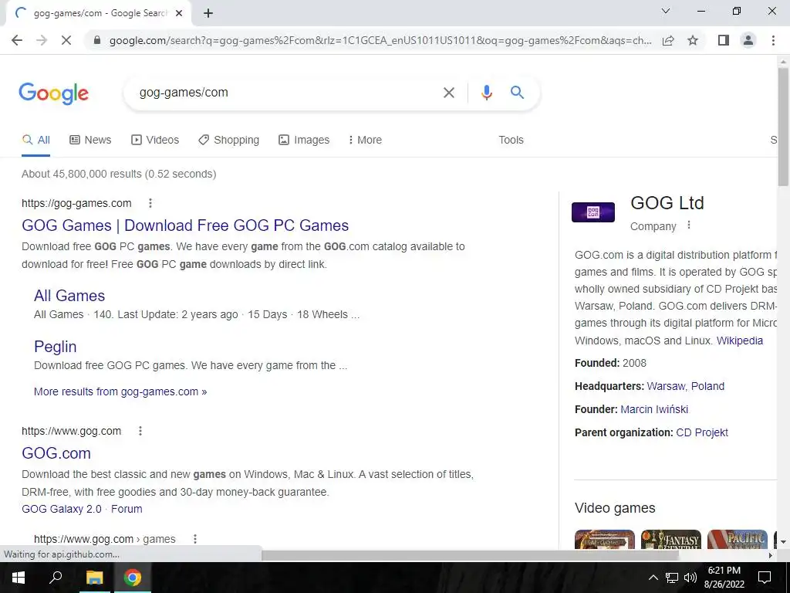This screenshot has width=790, height=593.
Task: Open the CD Projekt parent organization link
Action: pos(702,432)
